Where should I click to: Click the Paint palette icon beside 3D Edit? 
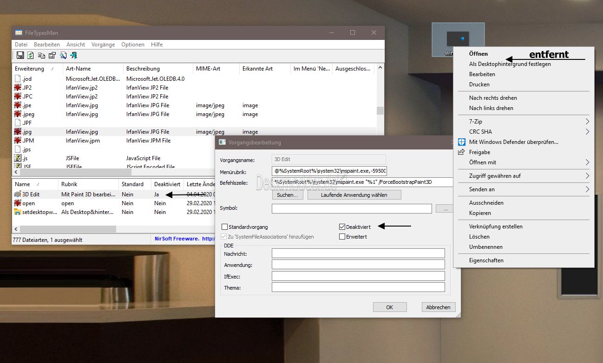click(x=18, y=194)
